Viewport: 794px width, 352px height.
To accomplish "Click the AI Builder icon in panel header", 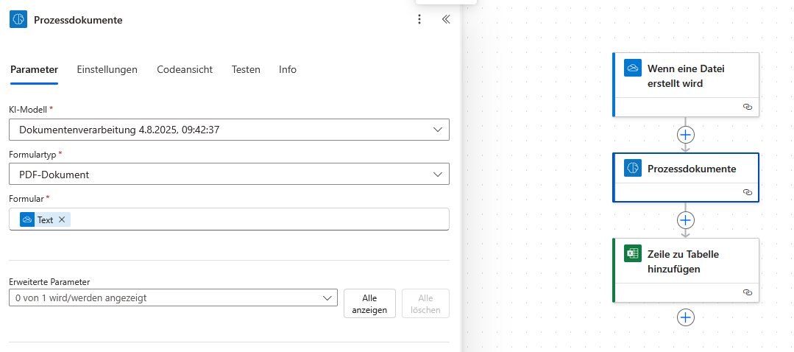I will [x=18, y=19].
